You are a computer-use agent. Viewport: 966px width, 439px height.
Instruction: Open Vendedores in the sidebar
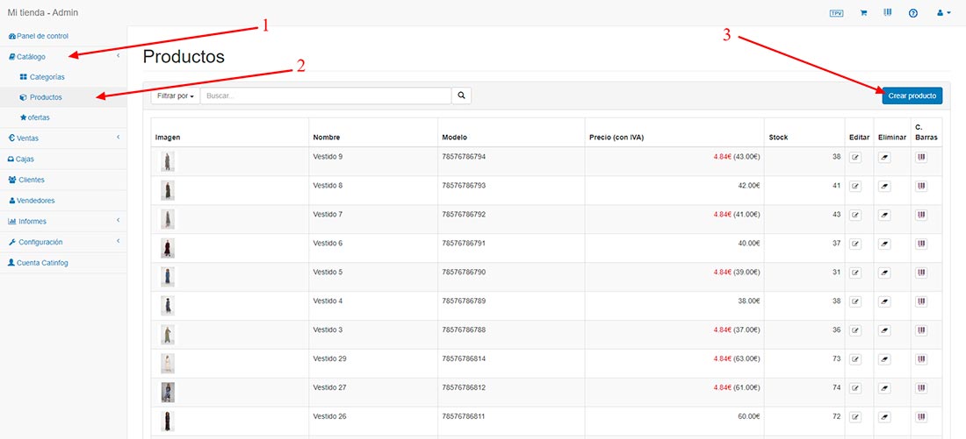coord(32,201)
